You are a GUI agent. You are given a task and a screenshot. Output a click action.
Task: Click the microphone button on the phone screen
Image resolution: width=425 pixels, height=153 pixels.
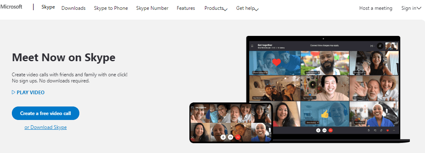[x=223, y=137]
